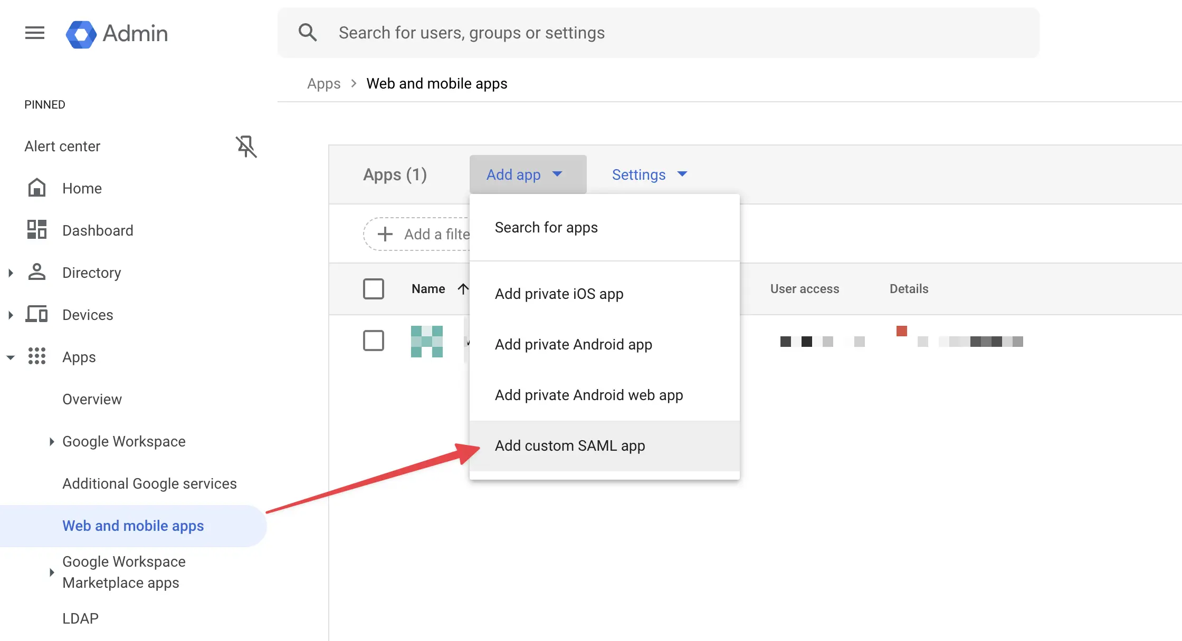Viewport: 1182px width, 641px height.
Task: Open LDAP in the sidebar
Action: pos(80,618)
